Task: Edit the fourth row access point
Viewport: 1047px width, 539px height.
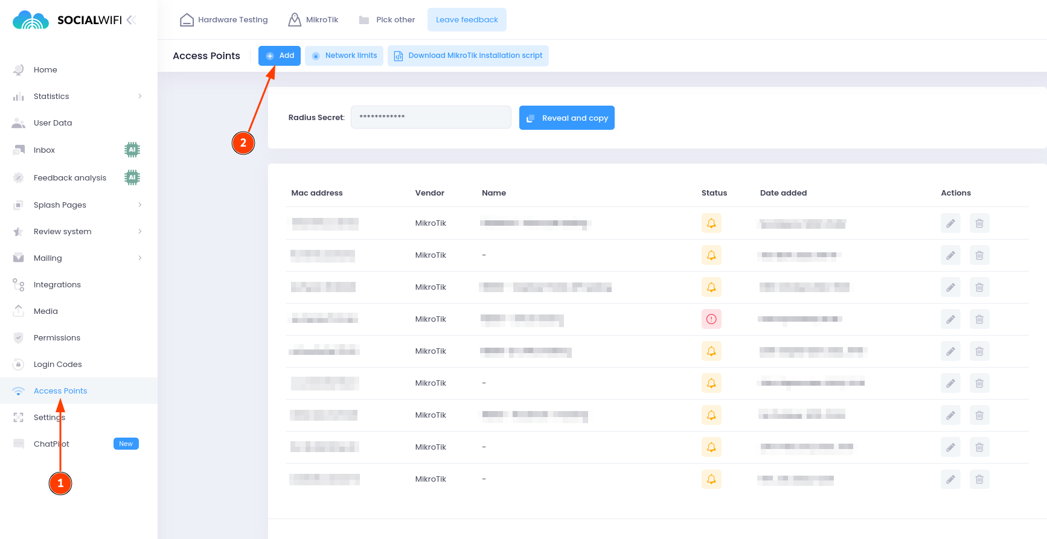Action: coord(950,319)
